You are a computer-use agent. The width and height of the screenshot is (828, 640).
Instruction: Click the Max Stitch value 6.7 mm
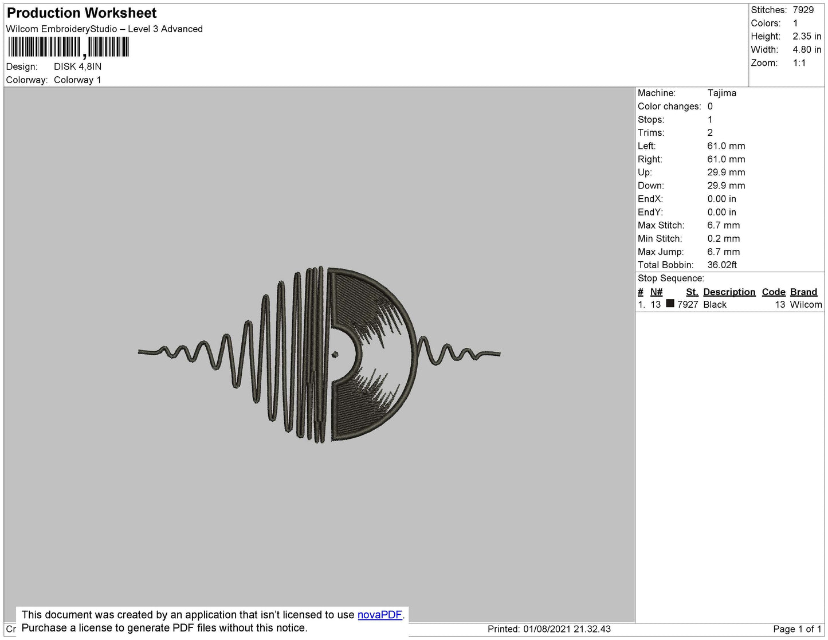724,225
